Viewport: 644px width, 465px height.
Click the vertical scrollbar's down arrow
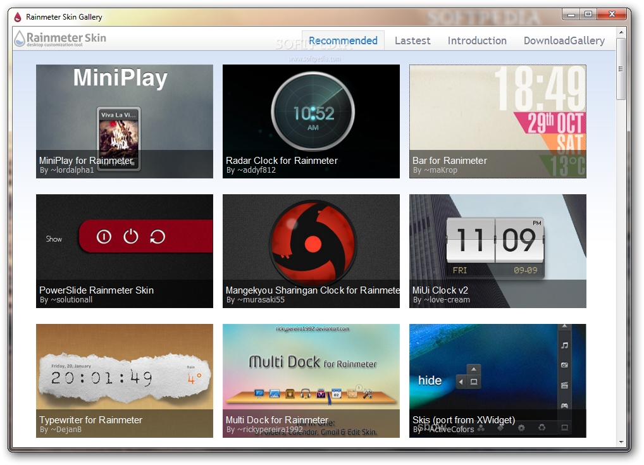pyautogui.click(x=621, y=442)
